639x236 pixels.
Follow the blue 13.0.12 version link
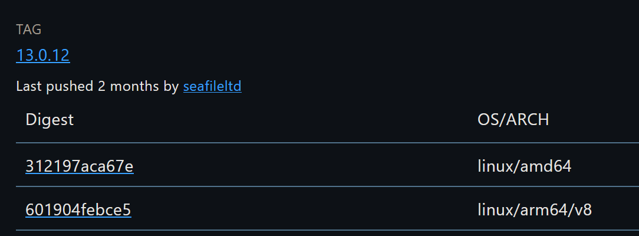(43, 55)
